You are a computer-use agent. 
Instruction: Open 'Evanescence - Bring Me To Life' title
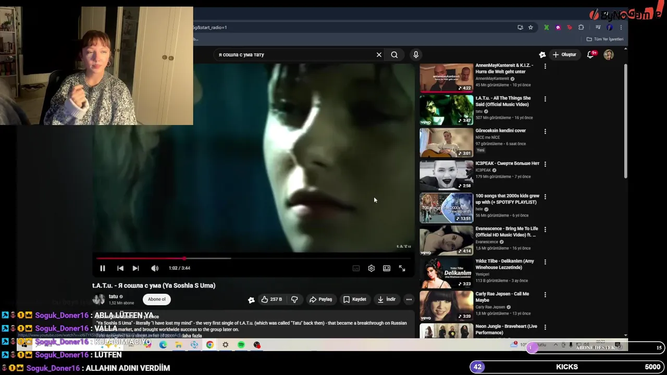pos(507,232)
